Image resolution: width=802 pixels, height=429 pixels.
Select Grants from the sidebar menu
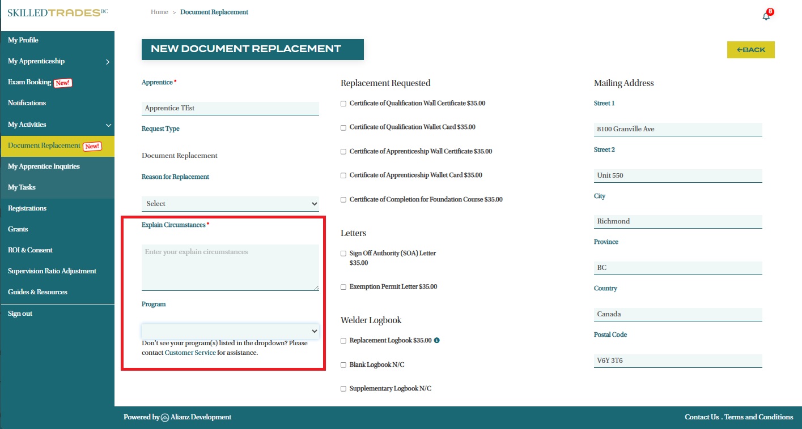pos(18,229)
